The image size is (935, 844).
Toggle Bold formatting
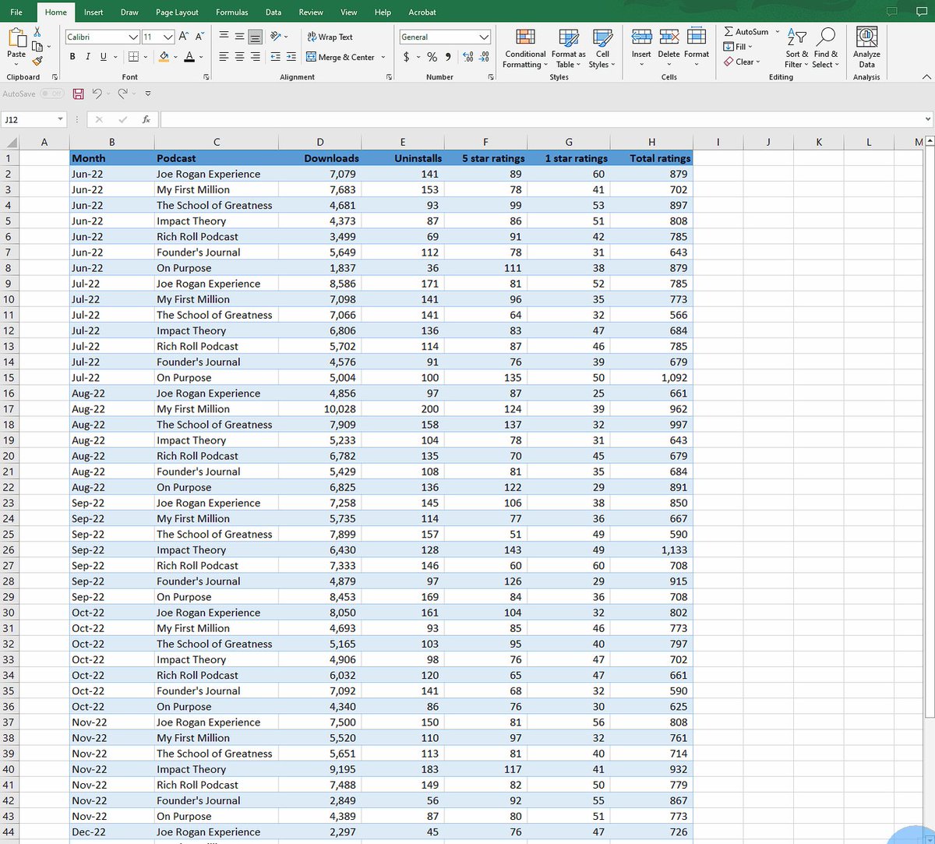coord(72,57)
